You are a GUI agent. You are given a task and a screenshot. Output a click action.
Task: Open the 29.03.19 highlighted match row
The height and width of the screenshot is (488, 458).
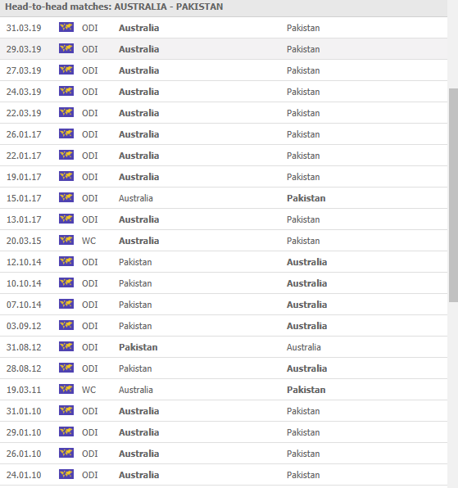(x=224, y=49)
